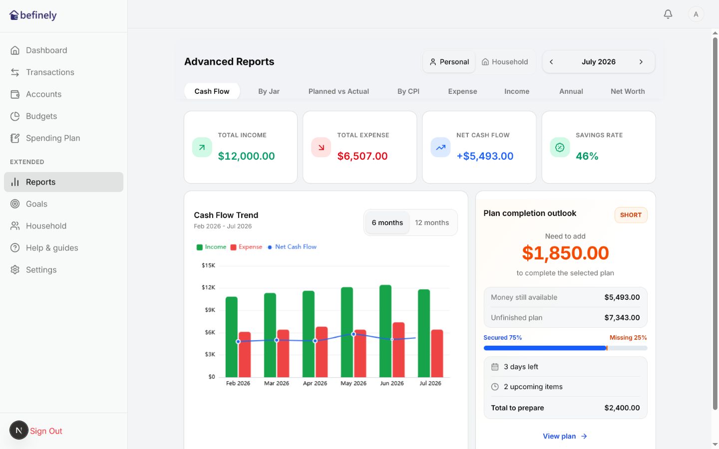Click the Missing 25% label

point(628,338)
